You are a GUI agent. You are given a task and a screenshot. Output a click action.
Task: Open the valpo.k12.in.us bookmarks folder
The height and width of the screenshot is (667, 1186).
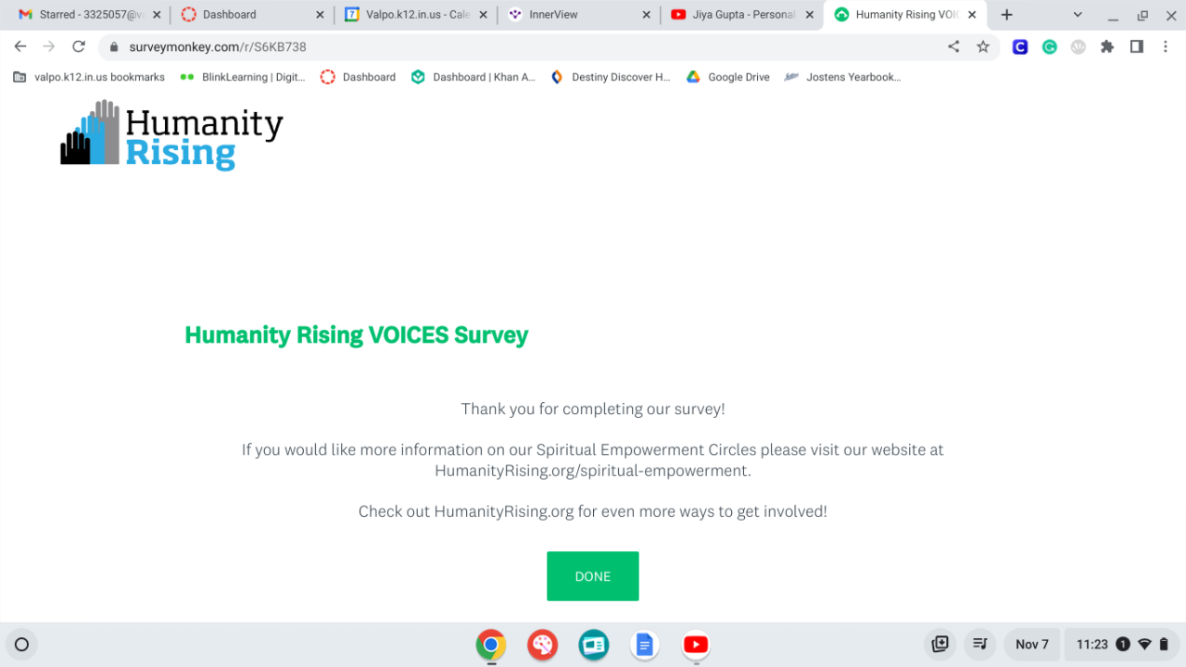click(x=89, y=77)
